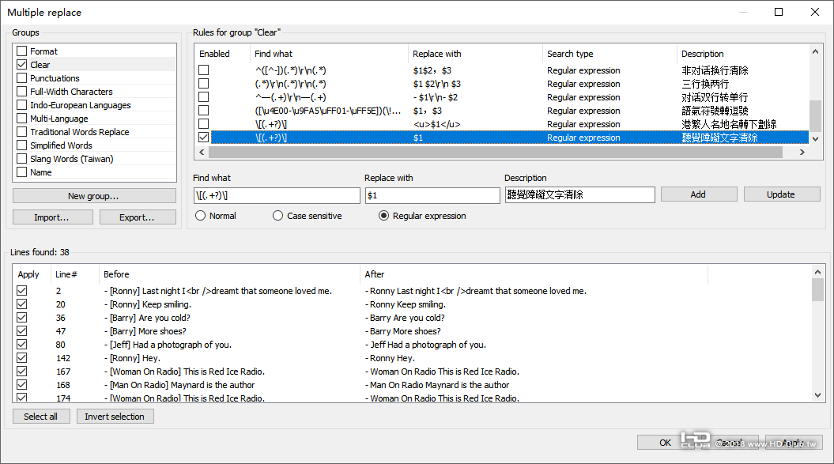834x464 pixels.
Task: Enable the Punctuations group checkbox
Action: (x=21, y=78)
